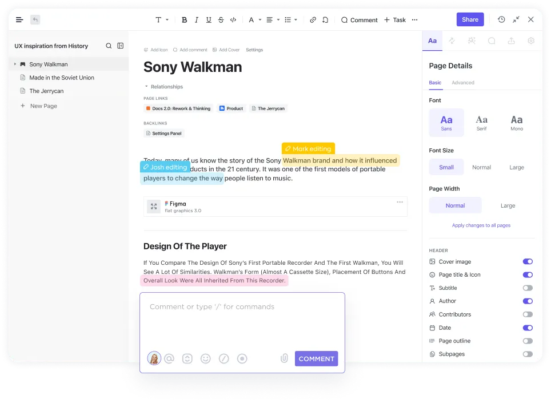
Task: Open the toolbar overflow ellipsis menu
Action: [414, 20]
